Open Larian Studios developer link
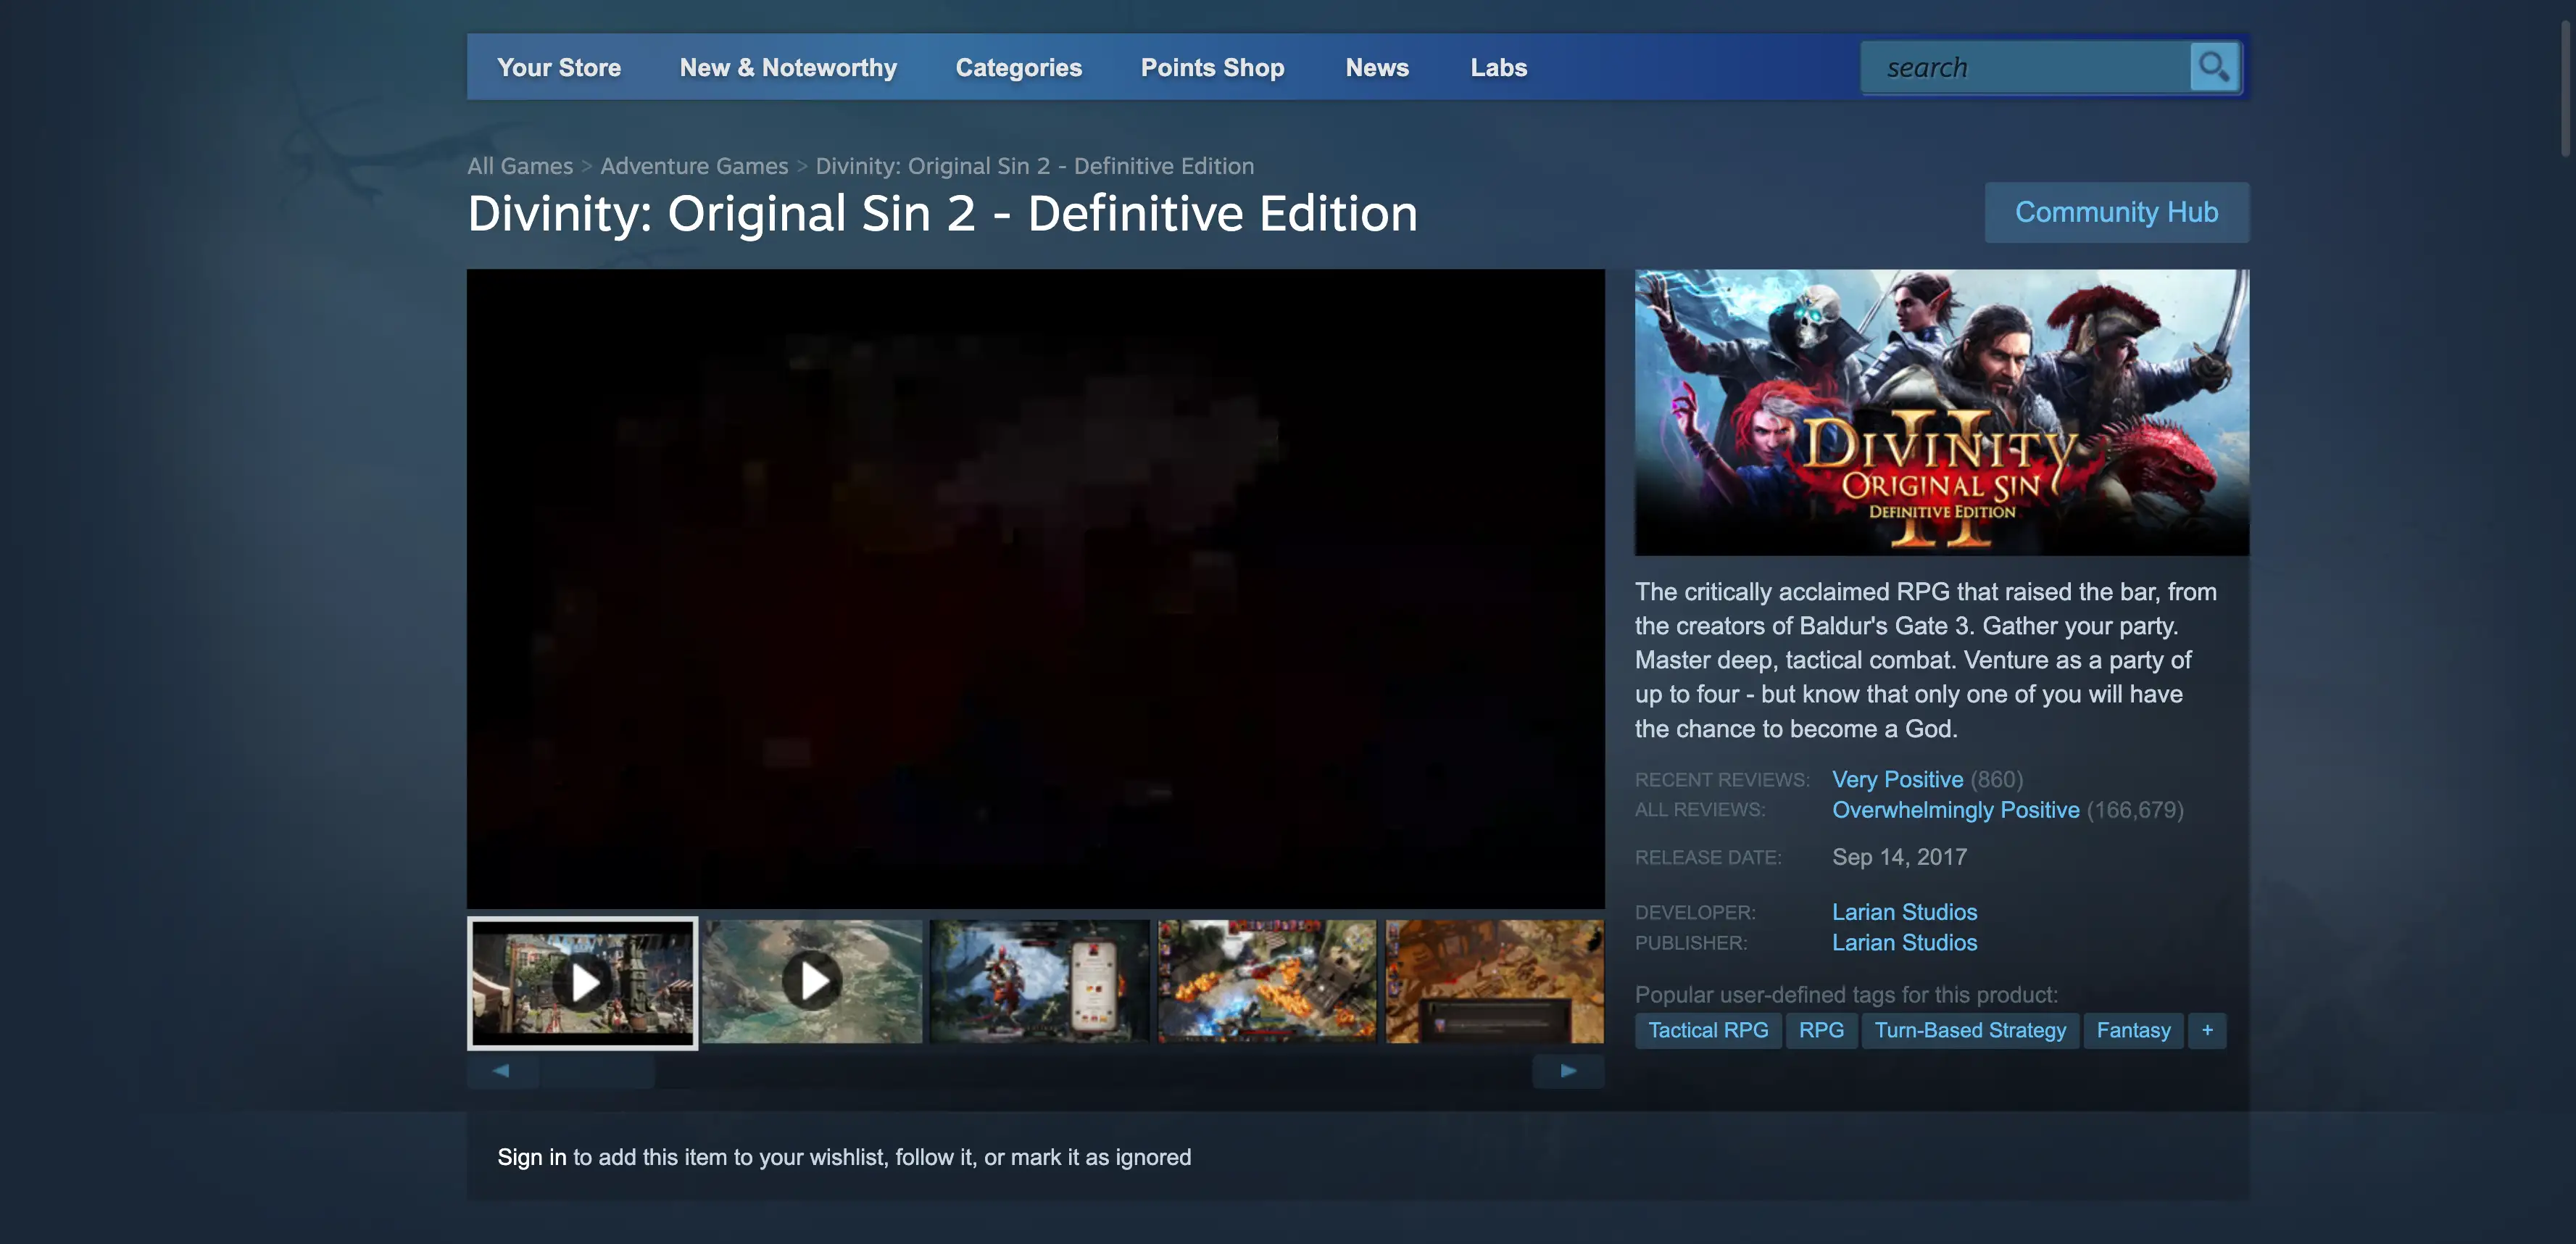This screenshot has width=2576, height=1244. point(1904,912)
